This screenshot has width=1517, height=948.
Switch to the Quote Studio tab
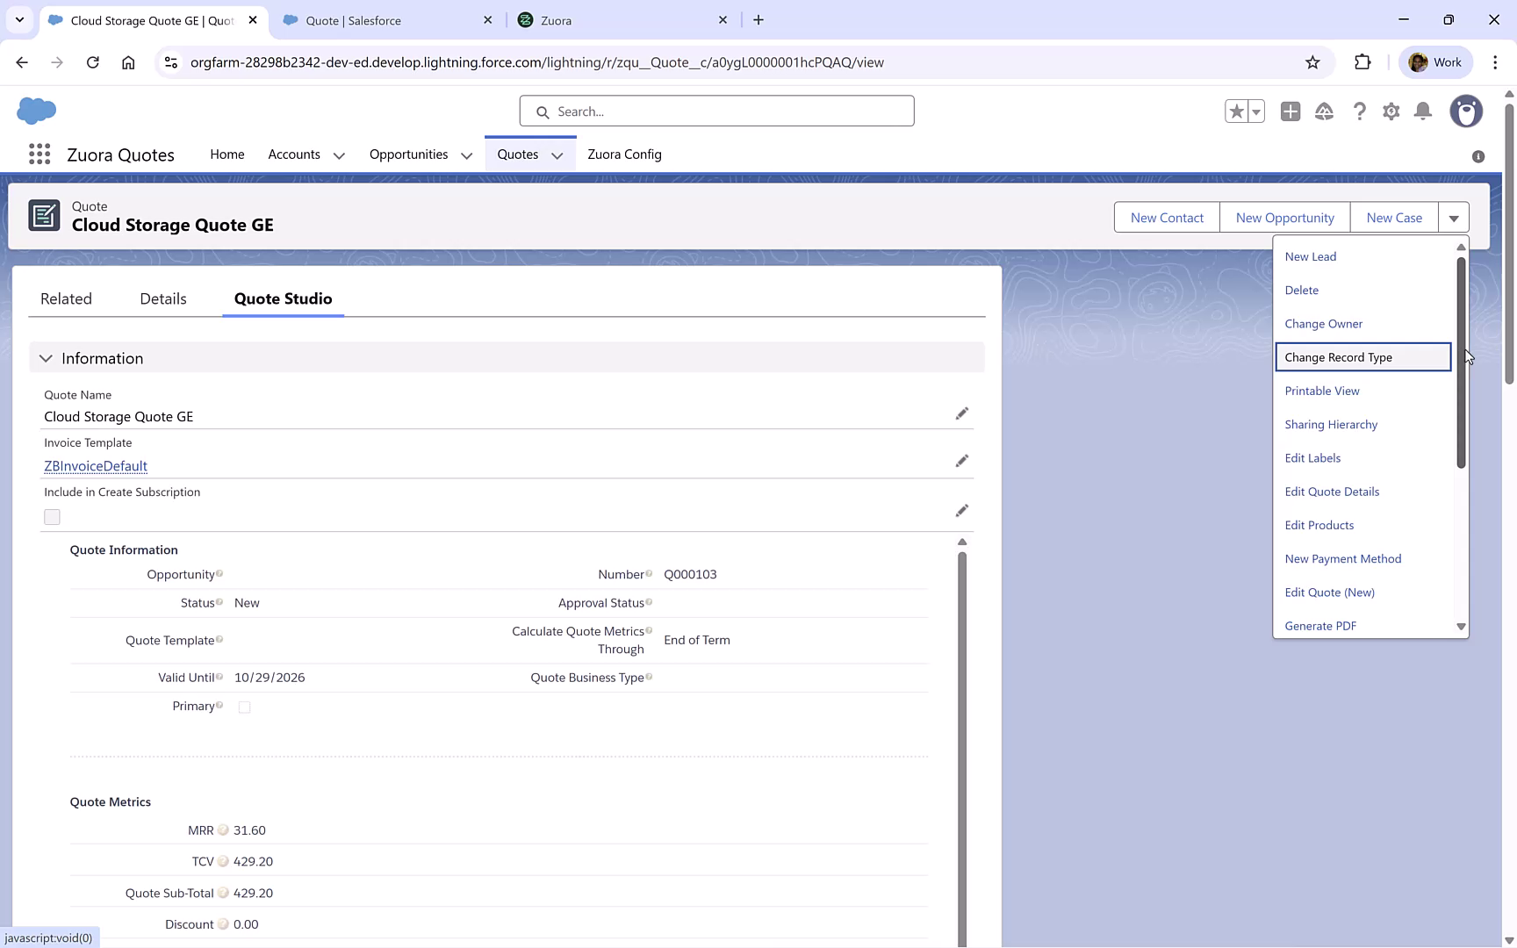pyautogui.click(x=283, y=298)
